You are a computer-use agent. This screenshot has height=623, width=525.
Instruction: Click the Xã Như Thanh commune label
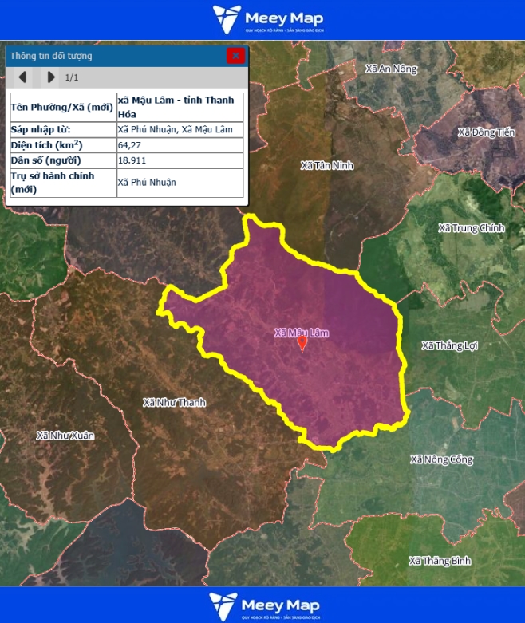coord(174,402)
